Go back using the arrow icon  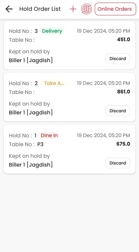click(x=9, y=9)
